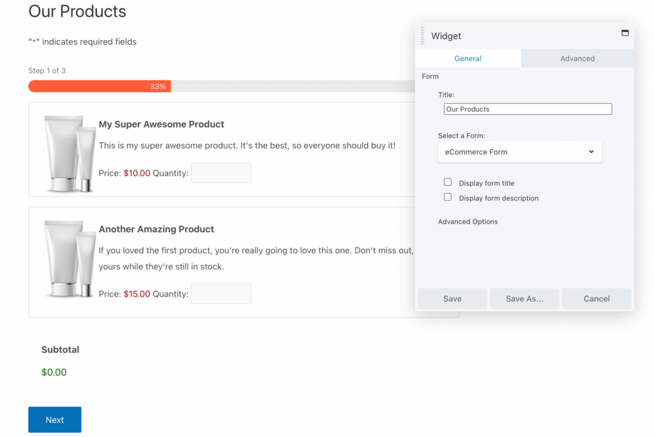The height and width of the screenshot is (437, 654).
Task: Click the $0.00 subtotal amount
Action: click(x=54, y=372)
